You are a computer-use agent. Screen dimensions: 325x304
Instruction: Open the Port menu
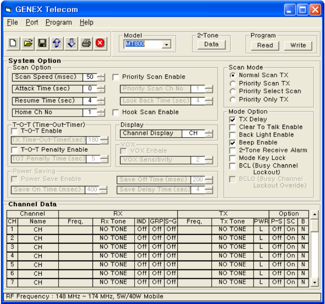coord(32,23)
